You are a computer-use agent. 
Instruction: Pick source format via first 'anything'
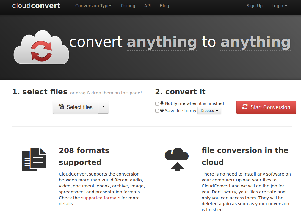162,42
